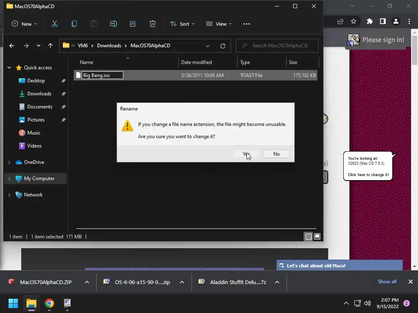Go up one folder level arrow
The image size is (418, 313).
pos(50,46)
